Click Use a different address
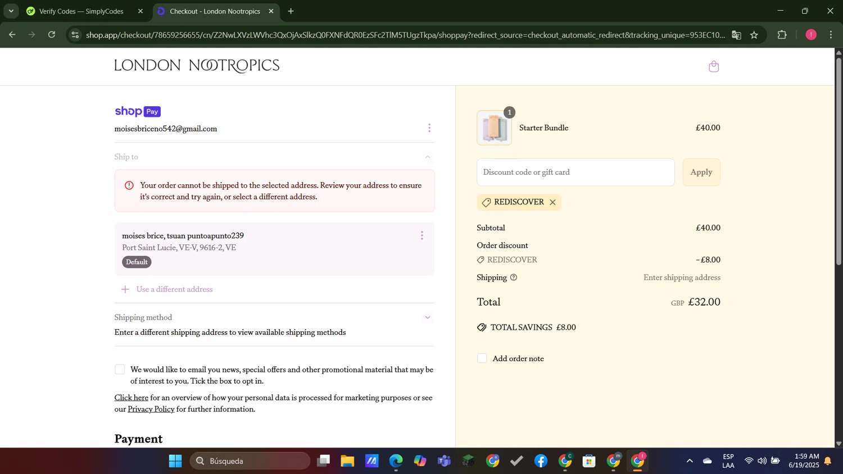This screenshot has width=843, height=474. click(167, 289)
